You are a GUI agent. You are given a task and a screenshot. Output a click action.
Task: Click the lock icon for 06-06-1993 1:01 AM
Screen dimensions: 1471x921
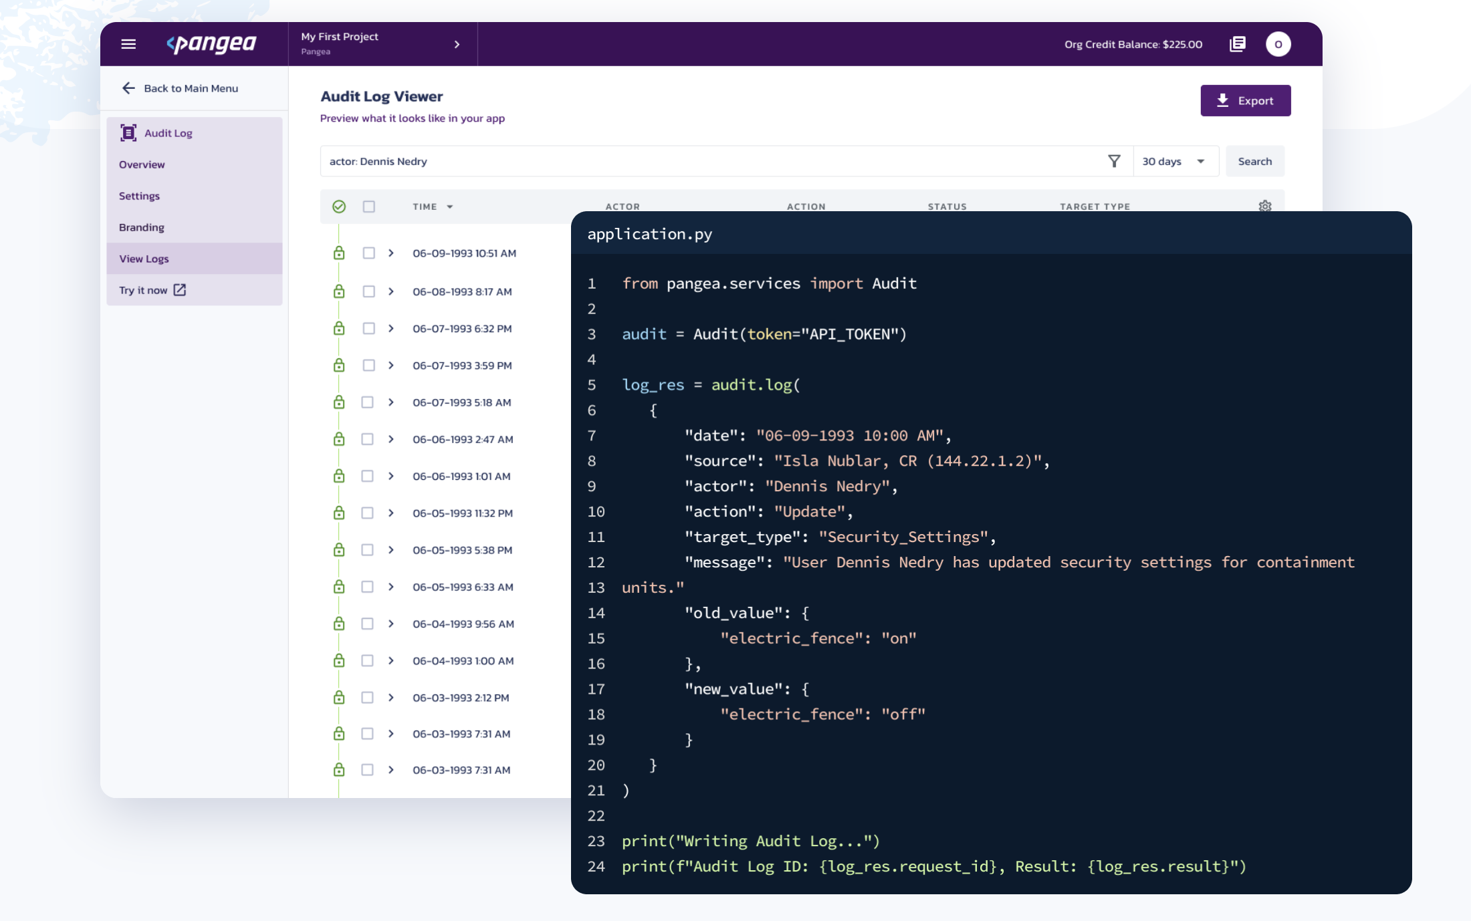click(x=339, y=476)
